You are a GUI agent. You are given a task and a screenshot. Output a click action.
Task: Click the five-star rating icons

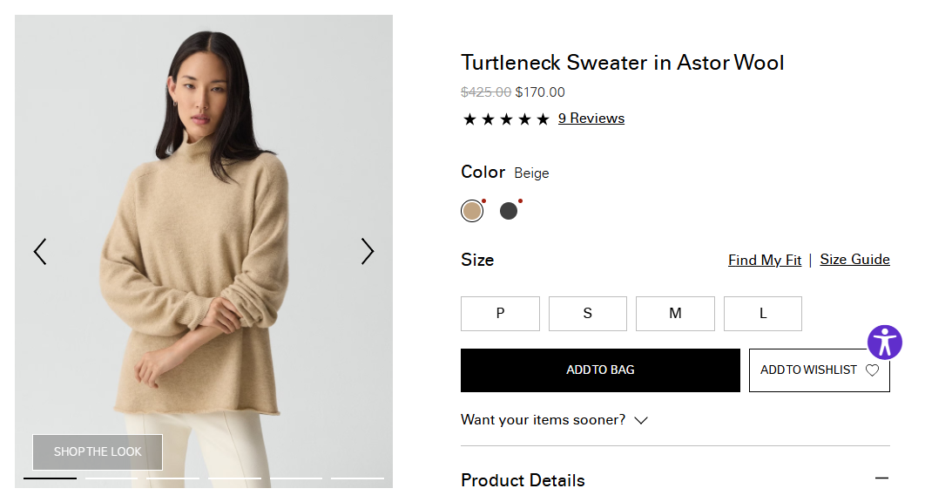(506, 119)
